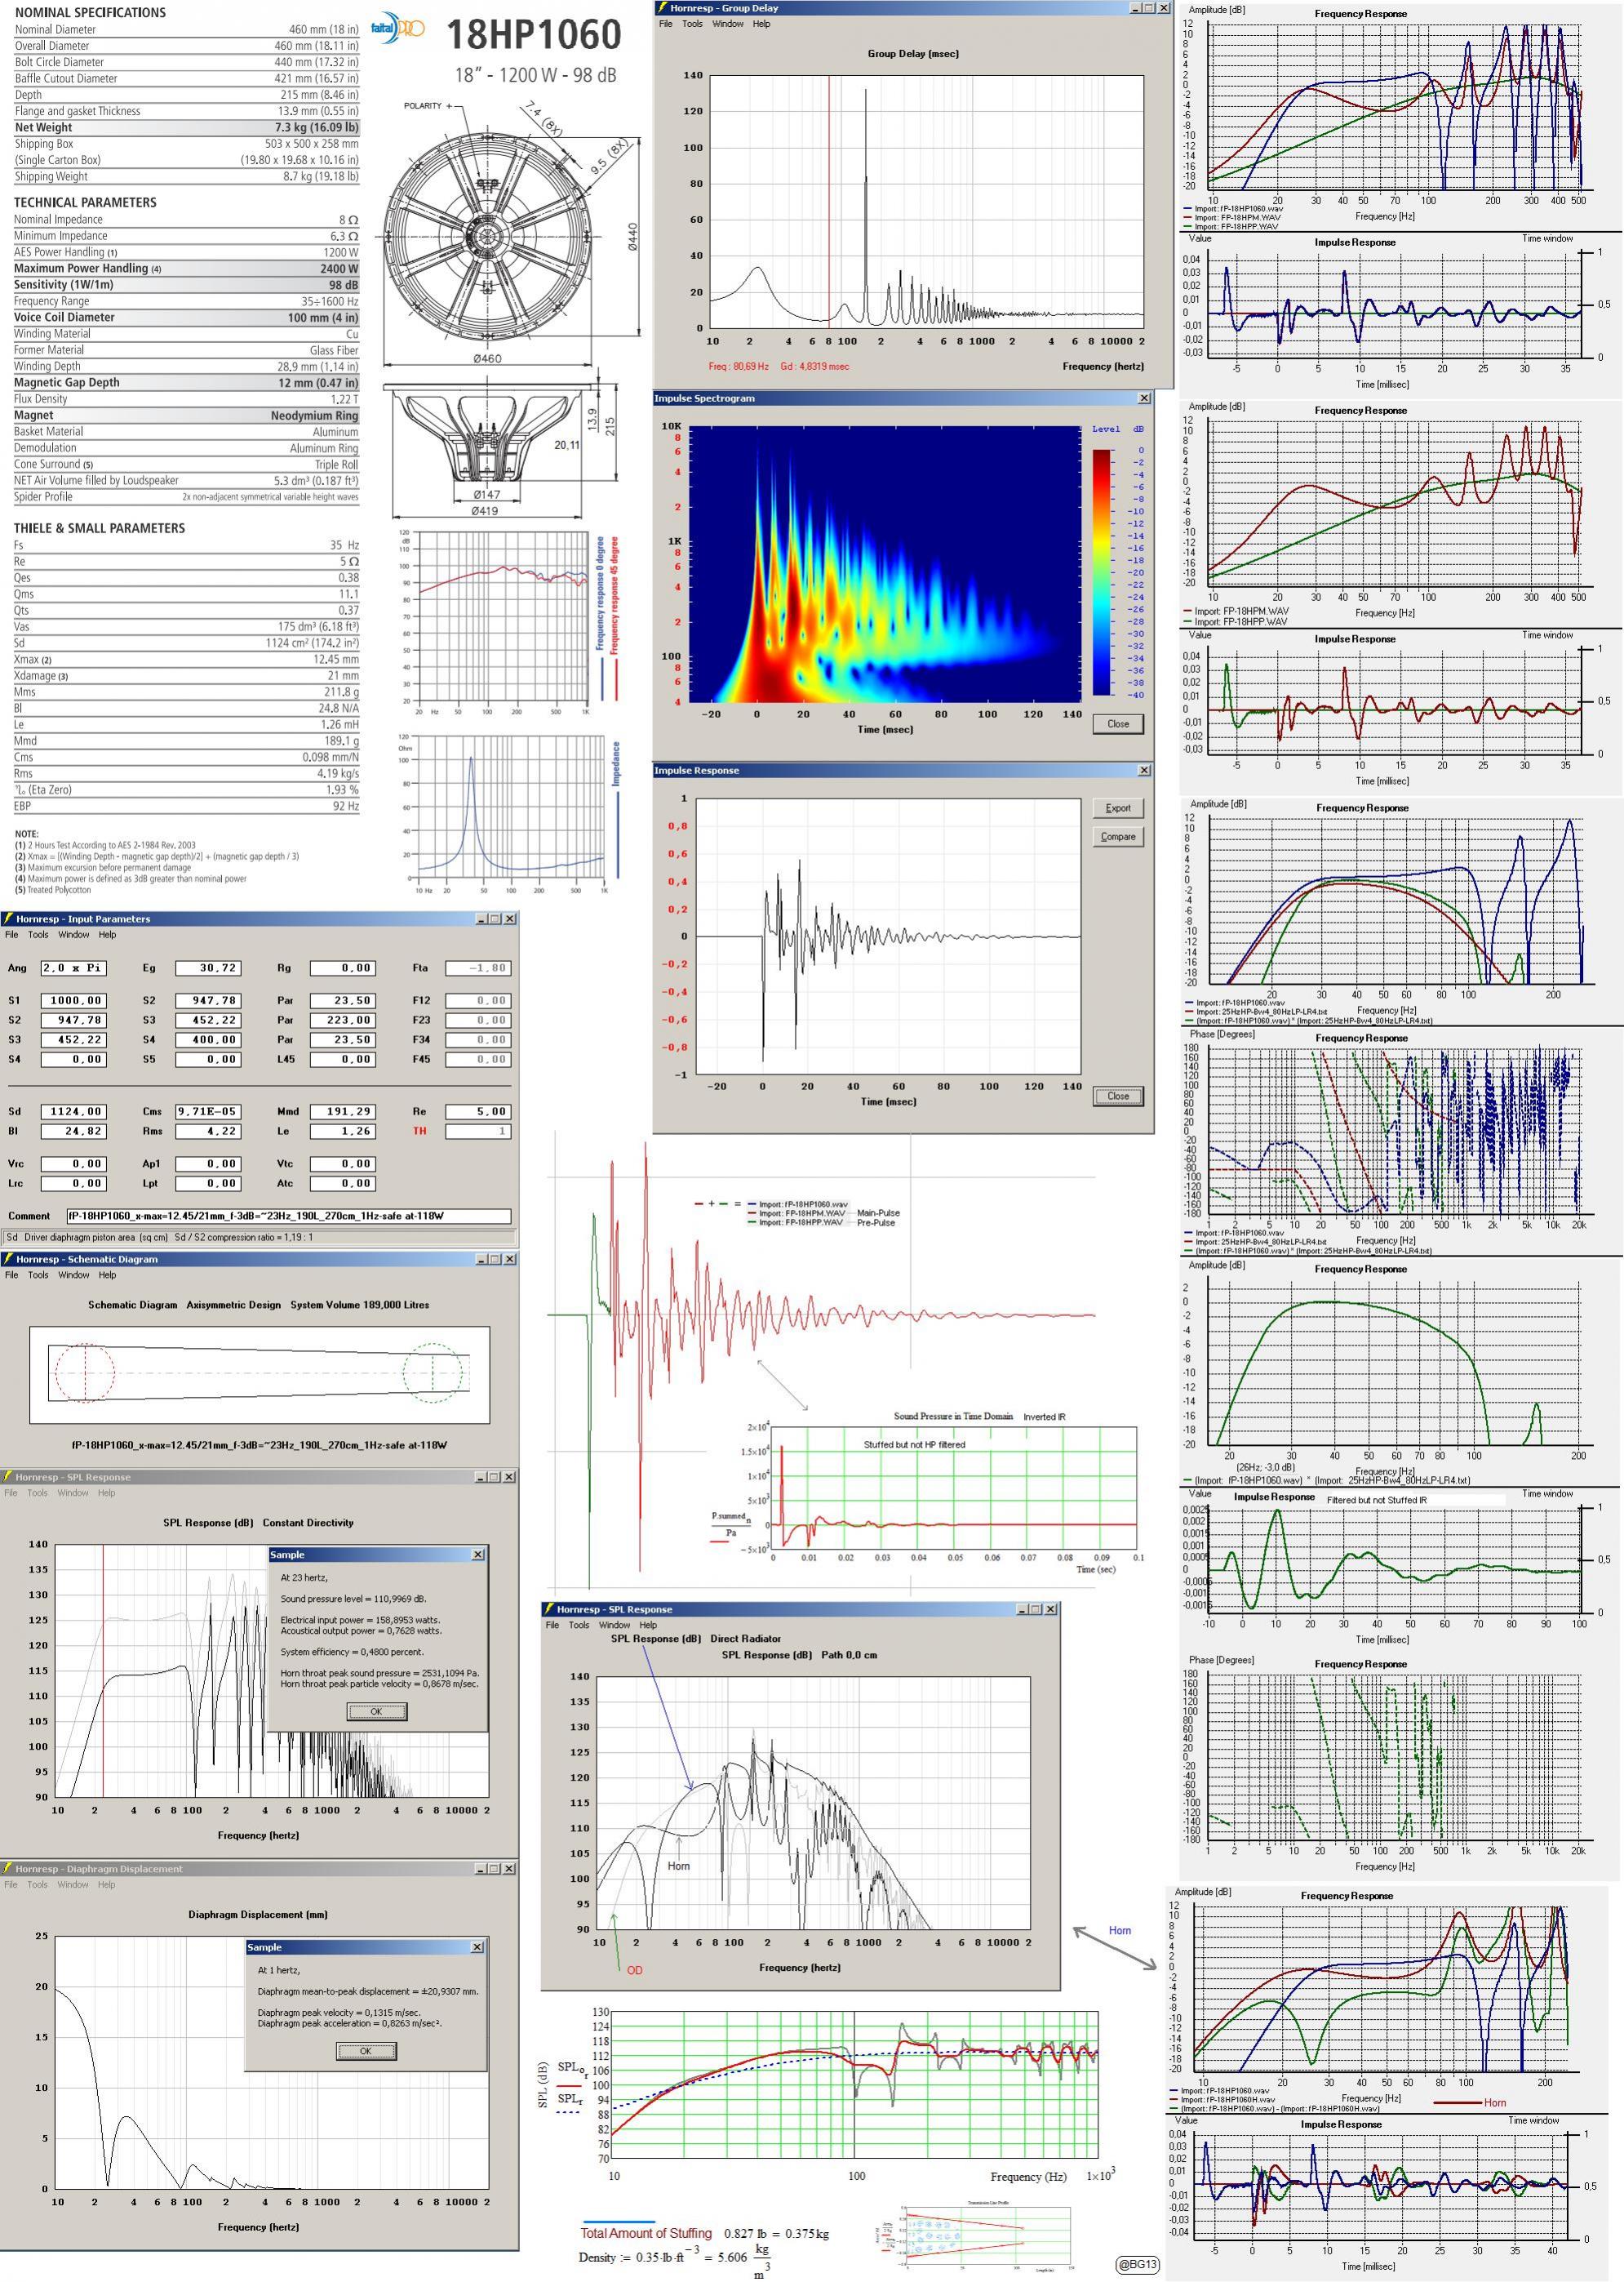Viewport: 1624px width, 2282px height.
Task: Click the Close button in the Impulse Response window
Action: [1118, 1096]
